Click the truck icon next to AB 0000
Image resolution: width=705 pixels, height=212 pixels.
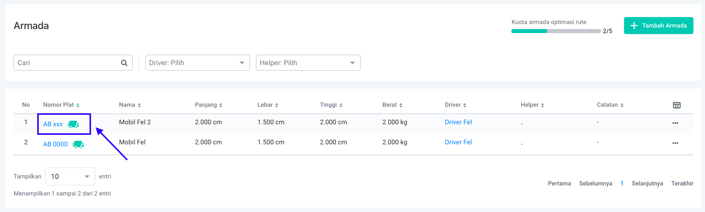click(78, 144)
